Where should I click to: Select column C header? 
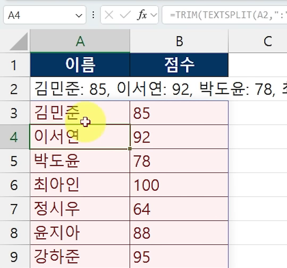pyautogui.click(x=258, y=41)
